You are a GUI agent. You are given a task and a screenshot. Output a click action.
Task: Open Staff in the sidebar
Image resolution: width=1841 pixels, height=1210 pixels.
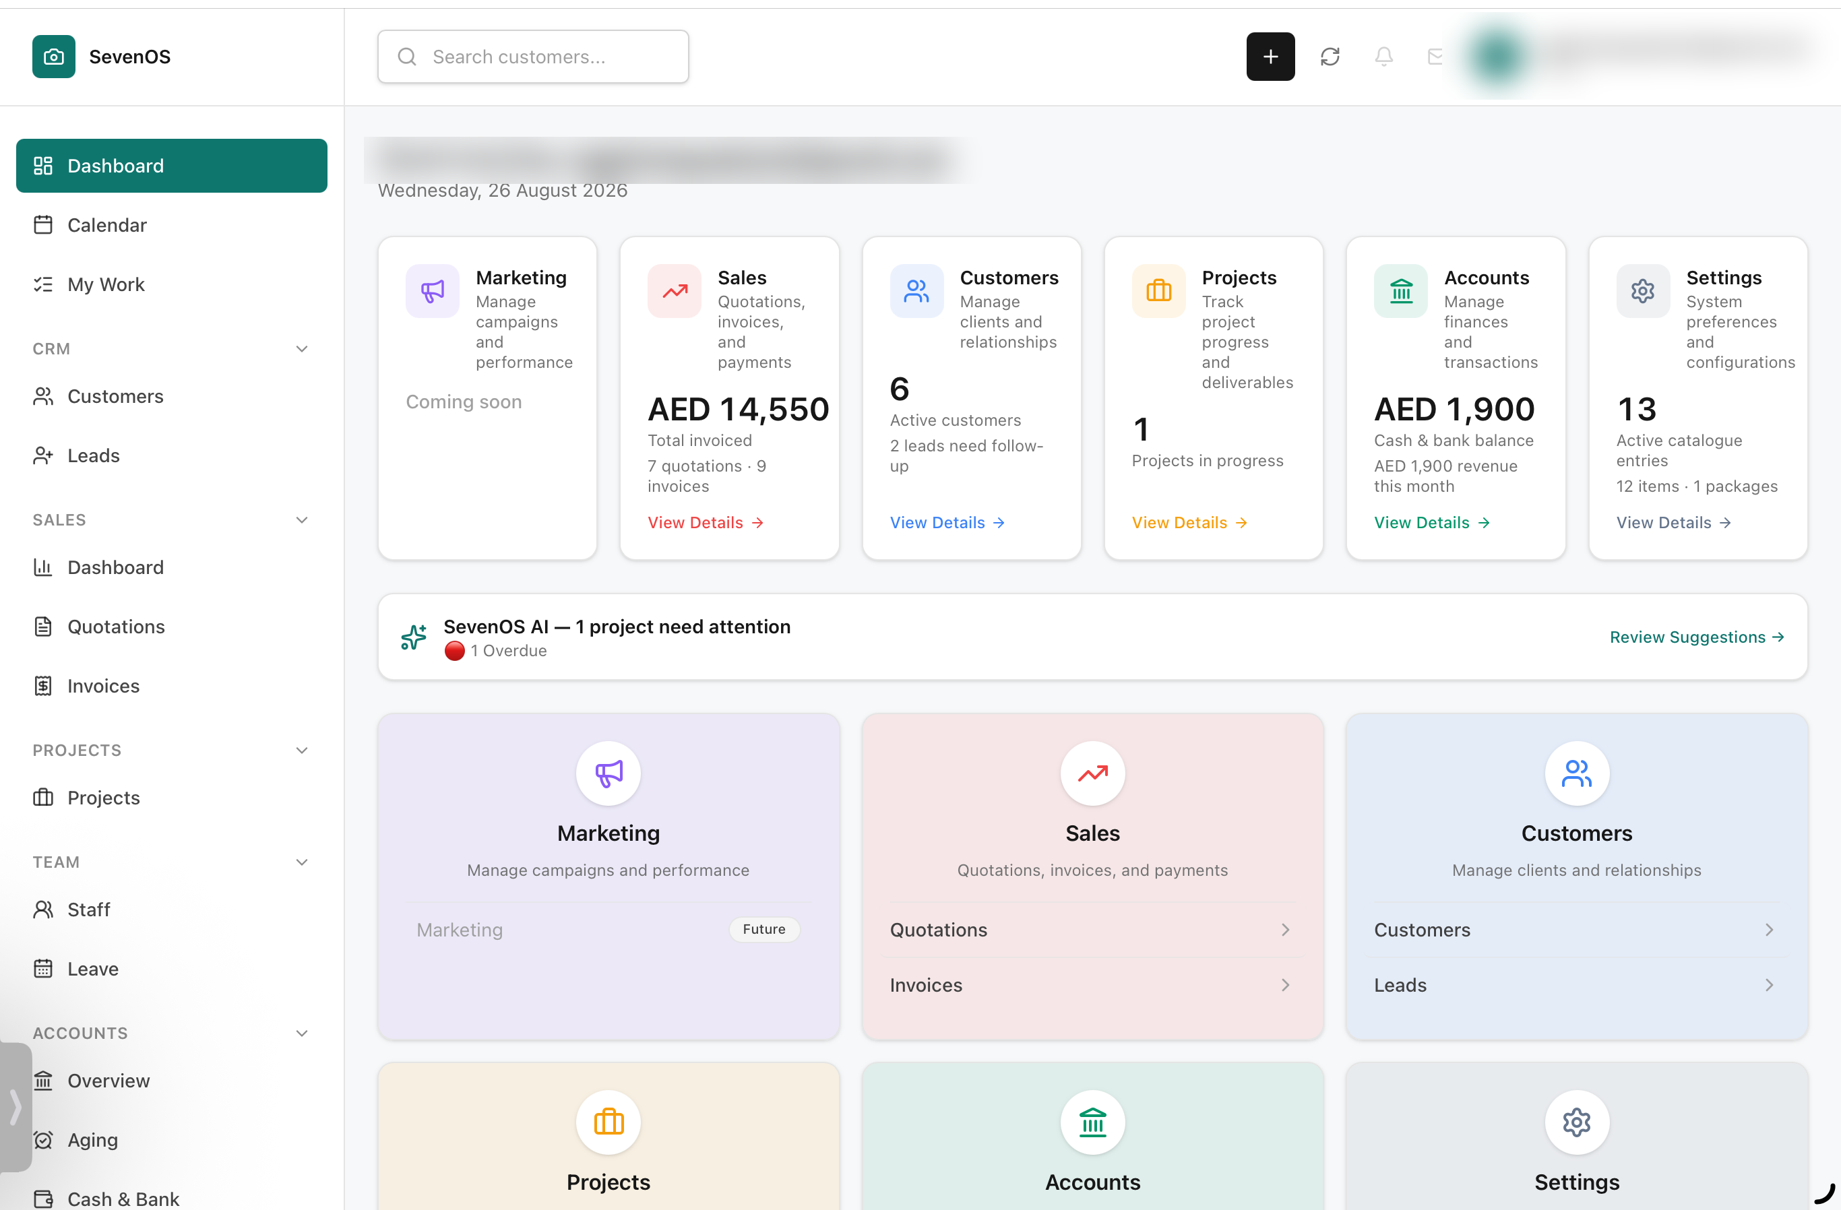click(172, 910)
